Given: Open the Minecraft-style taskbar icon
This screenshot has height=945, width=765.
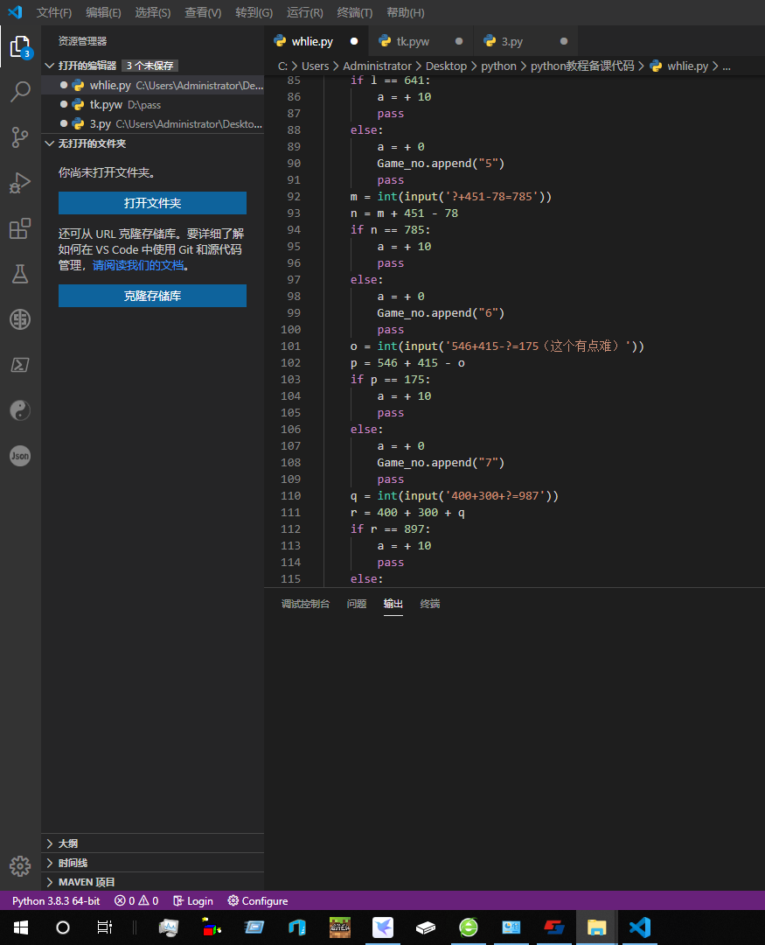Looking at the screenshot, I should coord(340,927).
